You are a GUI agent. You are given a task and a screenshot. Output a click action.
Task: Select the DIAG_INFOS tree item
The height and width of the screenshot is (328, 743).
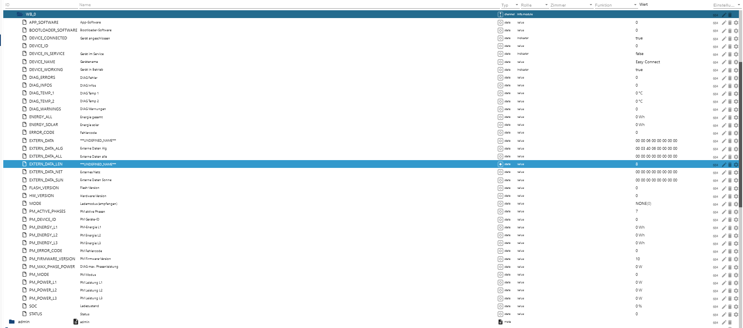(x=40, y=85)
